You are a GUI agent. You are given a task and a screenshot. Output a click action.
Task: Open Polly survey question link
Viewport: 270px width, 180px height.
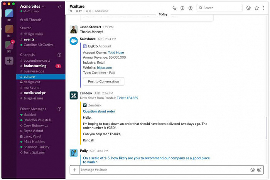pyautogui.click(x=146, y=160)
